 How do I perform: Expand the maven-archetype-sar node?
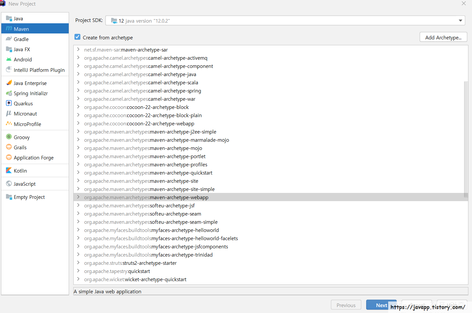[78, 50]
